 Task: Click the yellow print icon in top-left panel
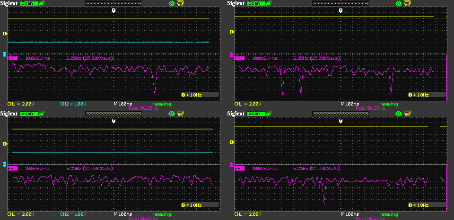180,3
